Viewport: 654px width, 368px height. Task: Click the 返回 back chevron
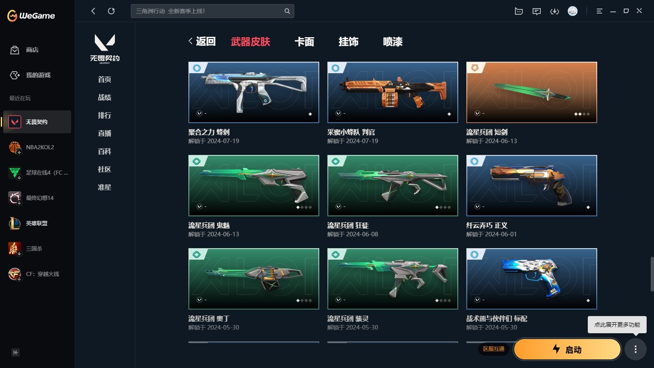click(190, 41)
